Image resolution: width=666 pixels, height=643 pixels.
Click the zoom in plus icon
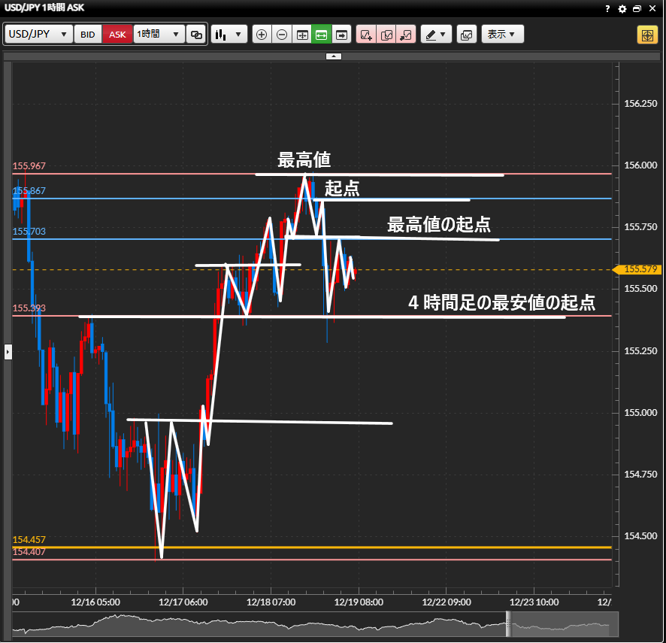262,35
